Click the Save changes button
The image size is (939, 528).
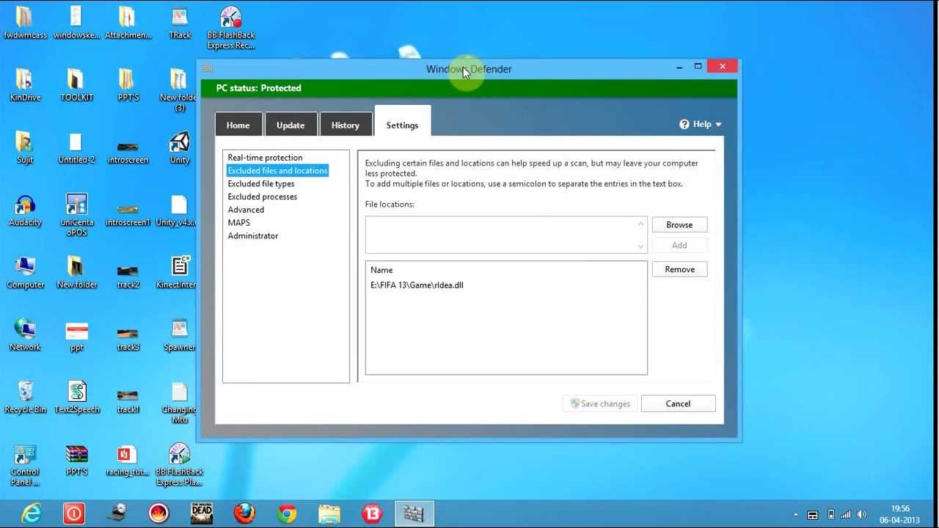pyautogui.click(x=599, y=403)
